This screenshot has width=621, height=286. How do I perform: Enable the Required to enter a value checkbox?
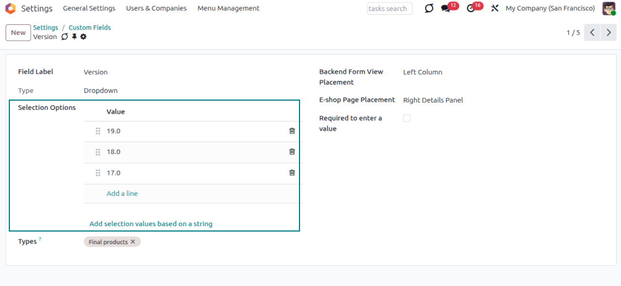click(x=407, y=118)
